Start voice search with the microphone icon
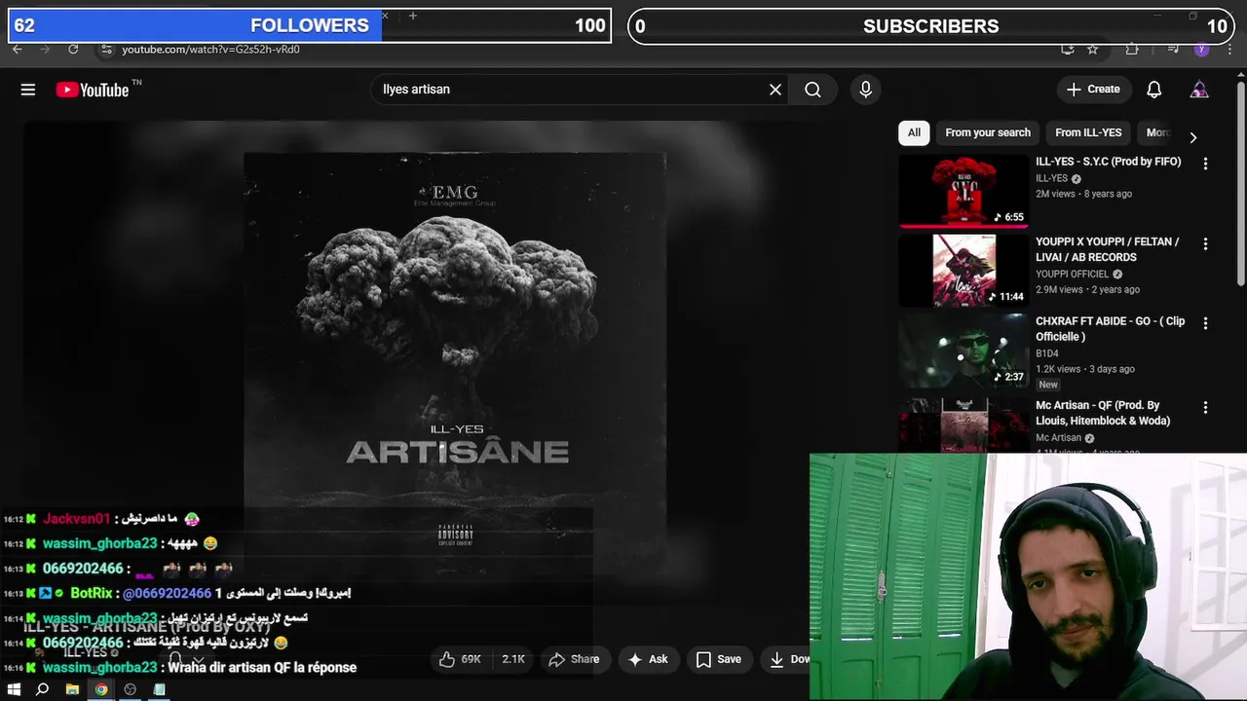This screenshot has height=701, width=1247. [x=865, y=90]
